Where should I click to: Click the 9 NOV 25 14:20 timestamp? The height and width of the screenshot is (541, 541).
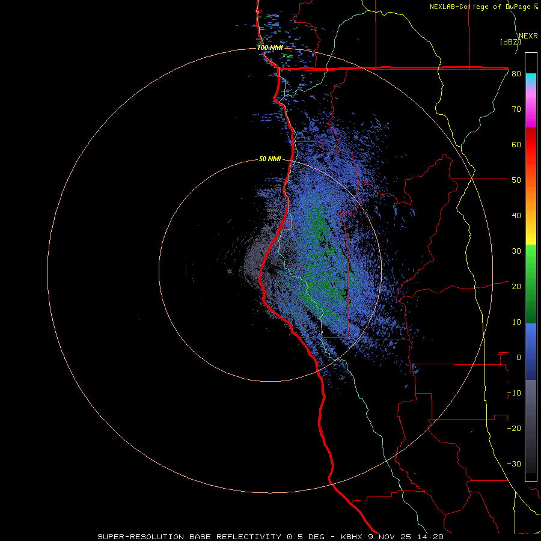[x=406, y=537]
